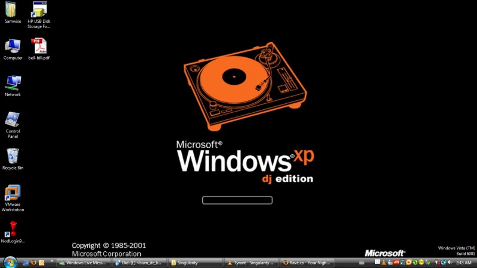
Task: Click the network connection tray icon
Action: point(444,262)
